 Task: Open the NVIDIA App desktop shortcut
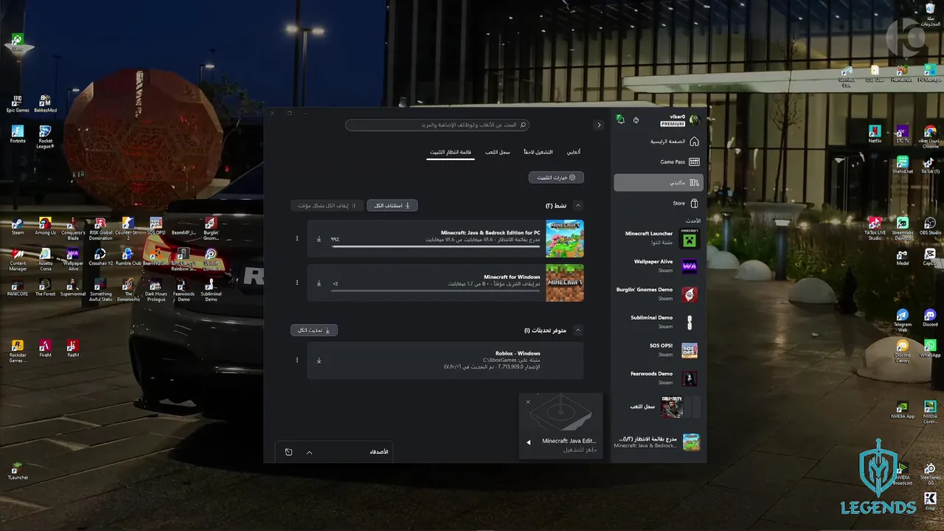tap(902, 410)
